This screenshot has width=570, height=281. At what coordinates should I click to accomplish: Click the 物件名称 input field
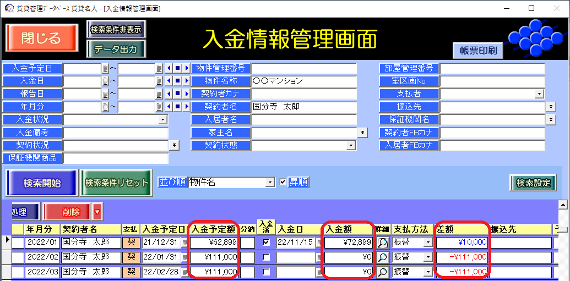point(304,81)
